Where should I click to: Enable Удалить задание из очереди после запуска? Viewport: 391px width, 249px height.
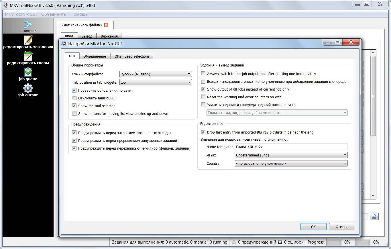coord(203,105)
